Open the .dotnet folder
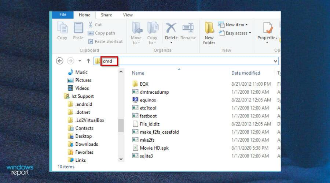 coord(79,112)
